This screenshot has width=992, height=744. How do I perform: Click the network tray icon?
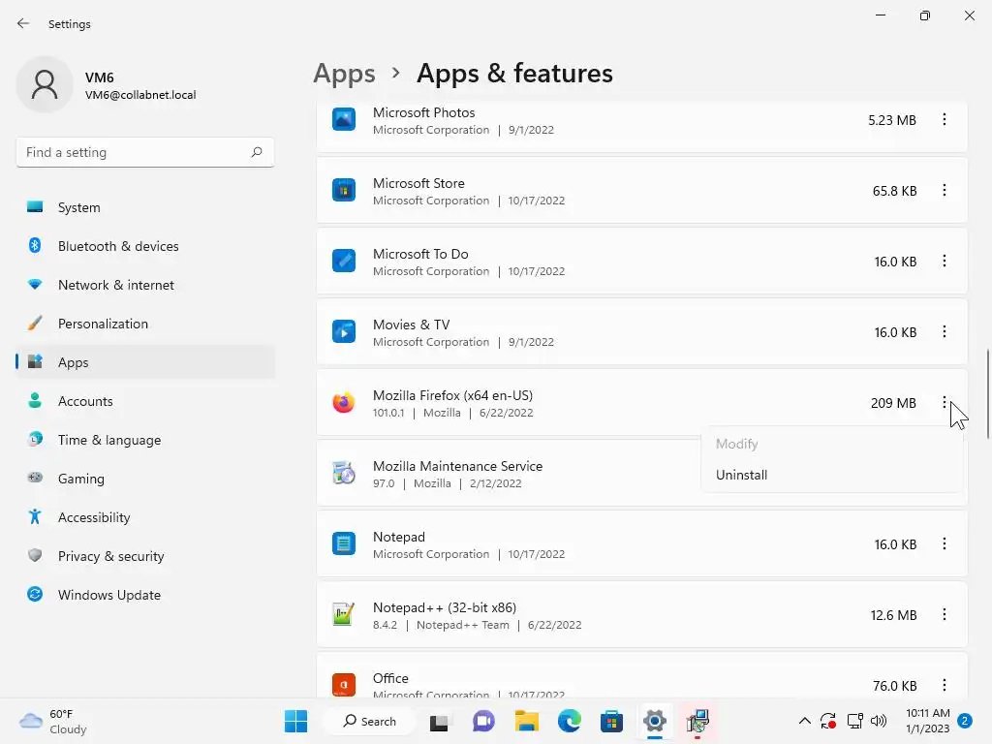855,721
